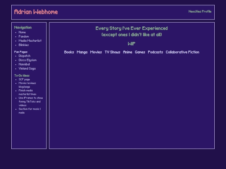Click the 'Movie reviews blog/page' to-do item

[27, 85]
